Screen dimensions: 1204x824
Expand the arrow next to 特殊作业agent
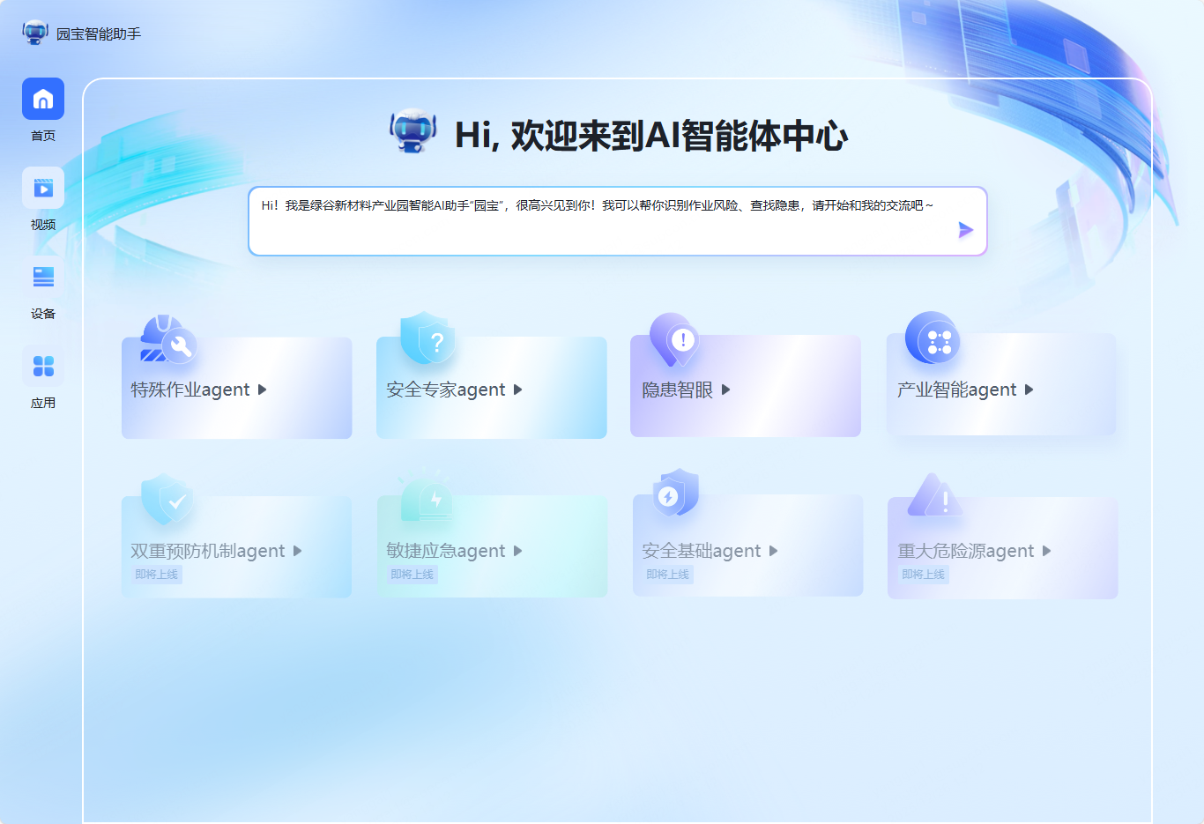point(262,390)
